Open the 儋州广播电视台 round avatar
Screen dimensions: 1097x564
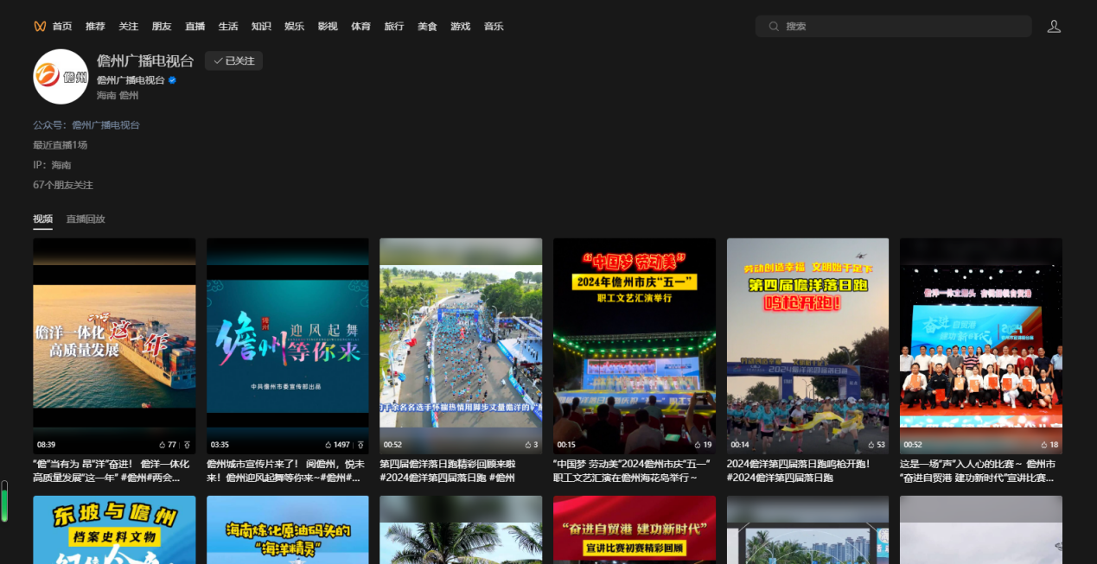pyautogui.click(x=61, y=77)
